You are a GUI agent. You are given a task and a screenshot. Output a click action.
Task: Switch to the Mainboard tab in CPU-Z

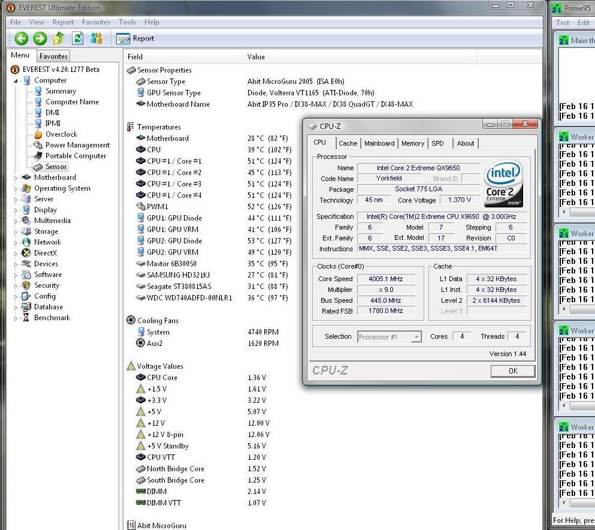(379, 143)
